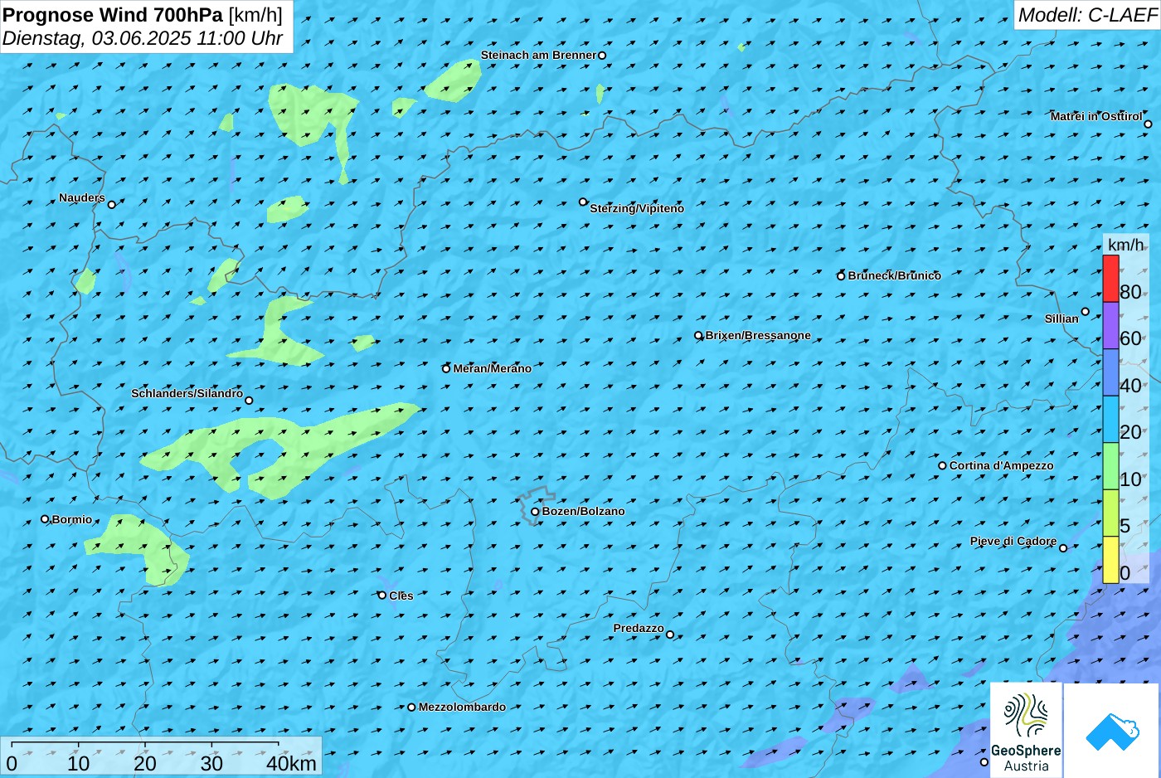This screenshot has width=1161, height=778.
Task: Click the blue cloud arrow logo
Action: pyautogui.click(x=1111, y=731)
